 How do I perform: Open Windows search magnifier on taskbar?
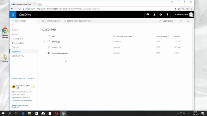(x=10, y=113)
